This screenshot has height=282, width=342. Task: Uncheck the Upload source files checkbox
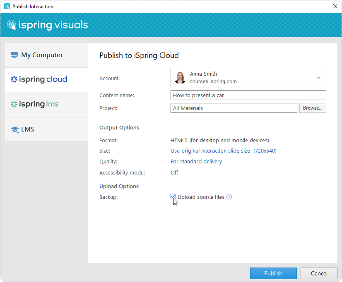[x=173, y=197]
